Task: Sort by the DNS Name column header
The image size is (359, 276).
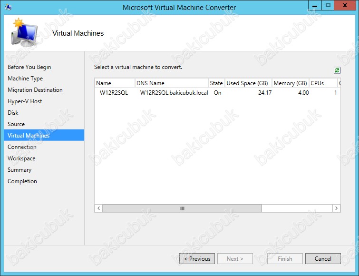Action: [171, 83]
